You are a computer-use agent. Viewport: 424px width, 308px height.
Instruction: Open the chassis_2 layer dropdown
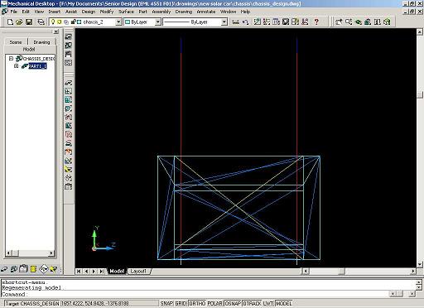pos(118,22)
